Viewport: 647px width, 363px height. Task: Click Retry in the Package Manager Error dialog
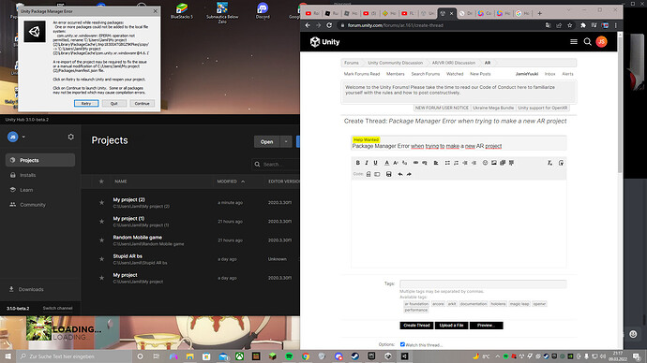click(86, 103)
